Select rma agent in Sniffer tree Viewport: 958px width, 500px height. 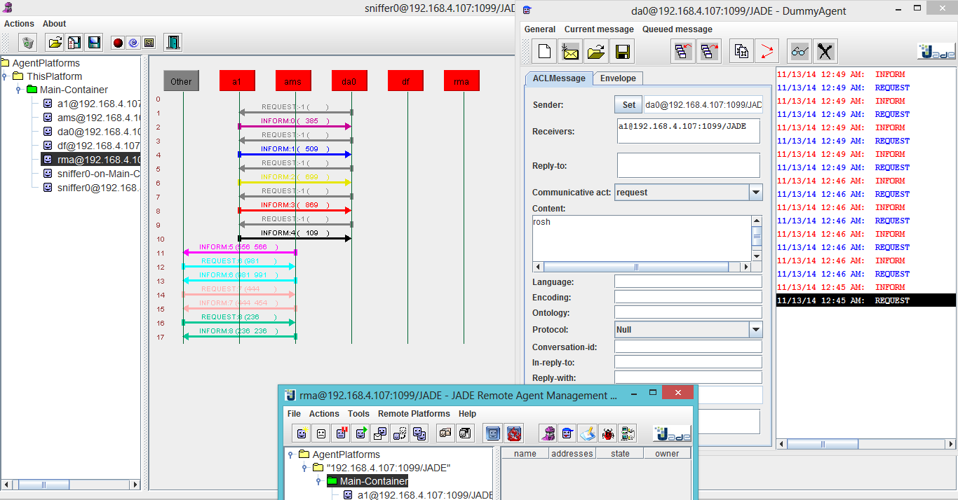point(91,160)
